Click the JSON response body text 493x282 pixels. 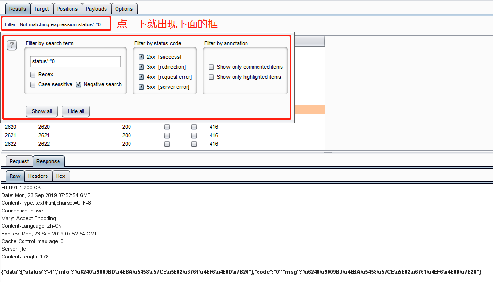coord(241,272)
